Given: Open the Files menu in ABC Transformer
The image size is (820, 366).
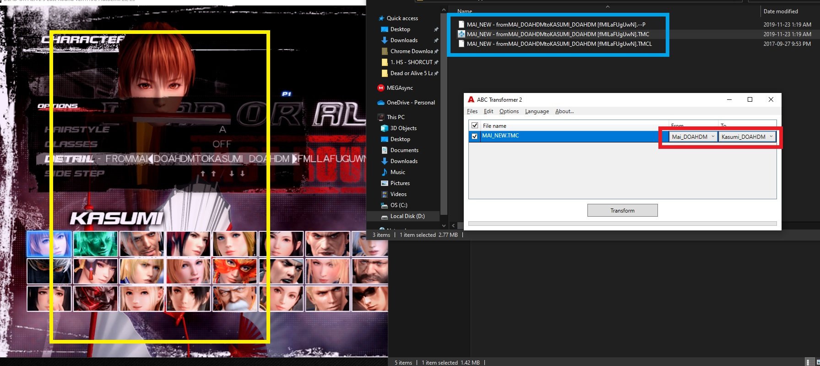Looking at the screenshot, I should coord(472,111).
